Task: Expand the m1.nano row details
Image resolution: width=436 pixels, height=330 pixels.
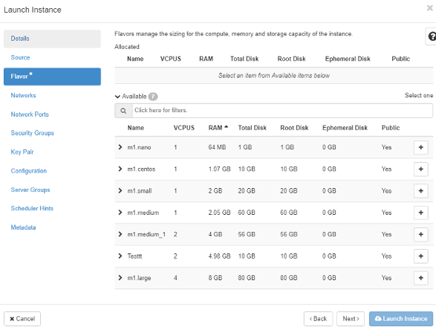Action: (x=120, y=147)
